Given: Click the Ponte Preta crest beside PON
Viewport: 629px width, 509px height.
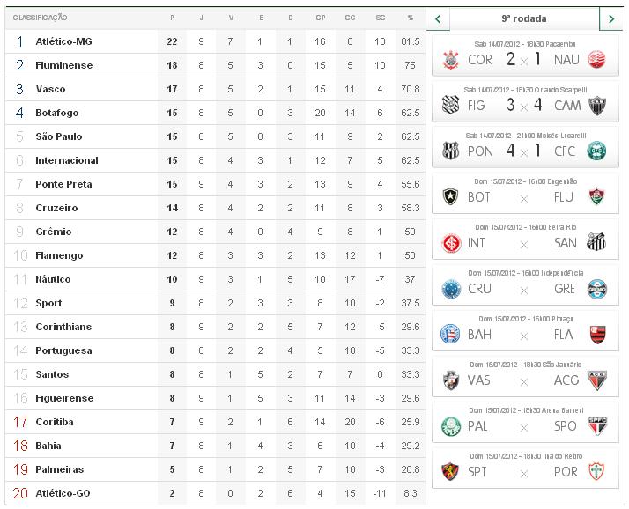Looking at the screenshot, I should point(451,151).
